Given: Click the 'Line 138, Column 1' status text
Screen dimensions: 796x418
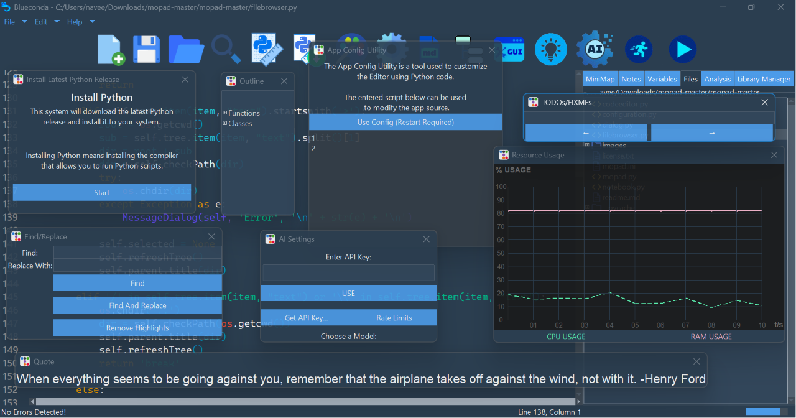Looking at the screenshot, I should click(x=549, y=412).
